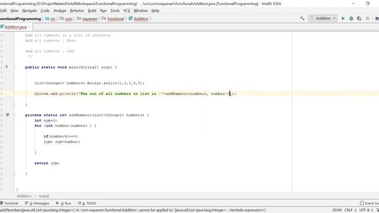379x213 pixels.
Task: Start debugging with the bug icon
Action: 351,18
